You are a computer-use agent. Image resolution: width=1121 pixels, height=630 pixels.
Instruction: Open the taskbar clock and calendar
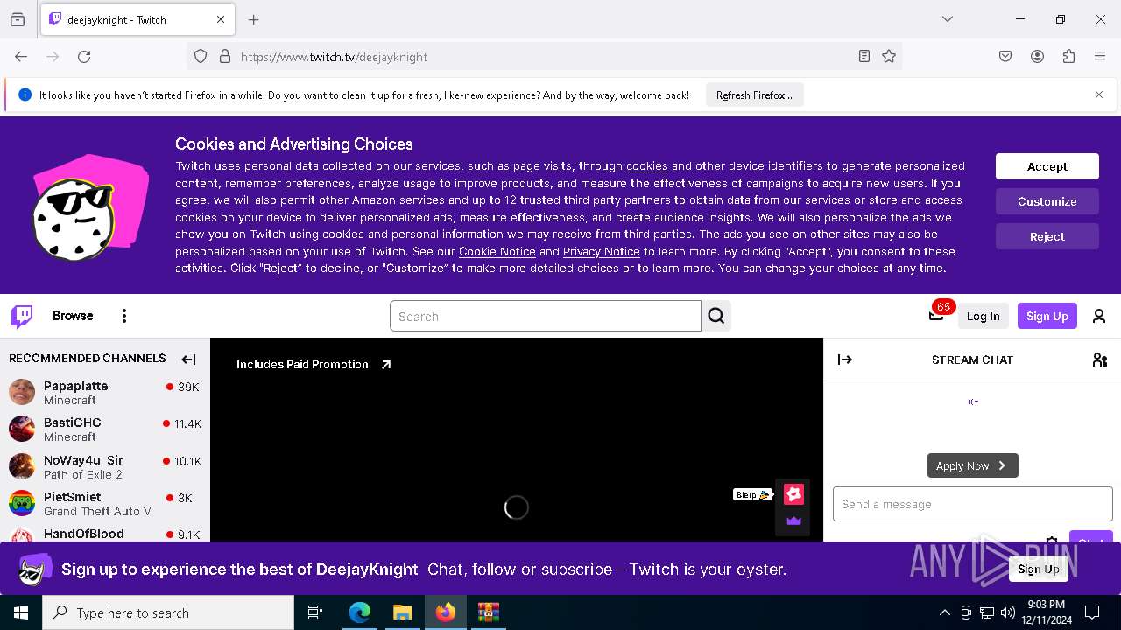1046,612
